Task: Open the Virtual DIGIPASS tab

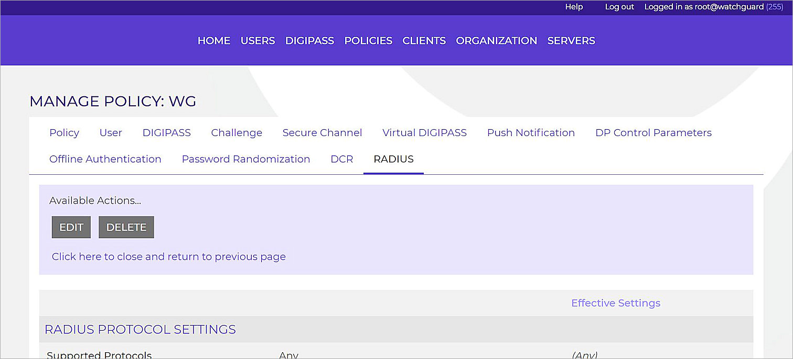Action: click(x=424, y=132)
